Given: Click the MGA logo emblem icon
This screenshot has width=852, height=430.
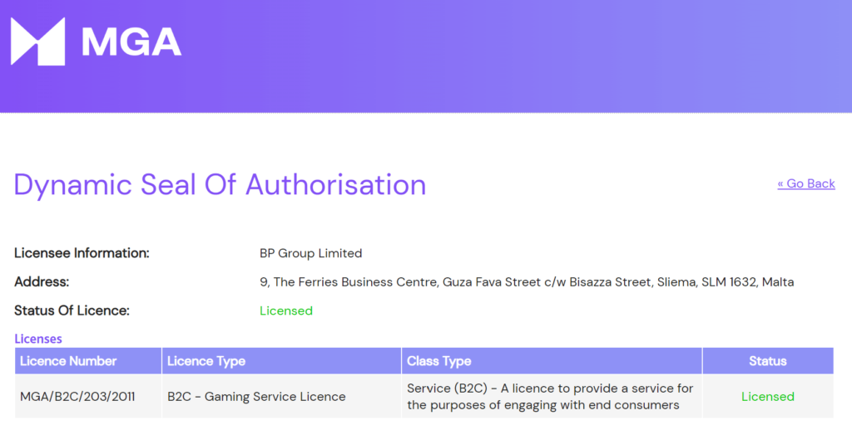Looking at the screenshot, I should [37, 42].
